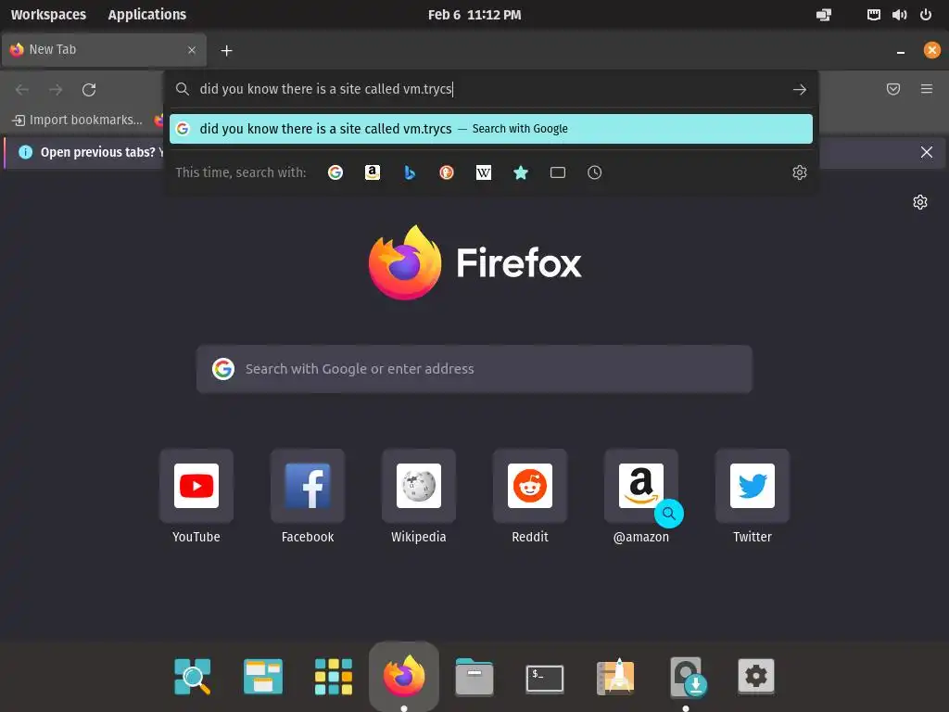Go forward one page

tap(56, 90)
